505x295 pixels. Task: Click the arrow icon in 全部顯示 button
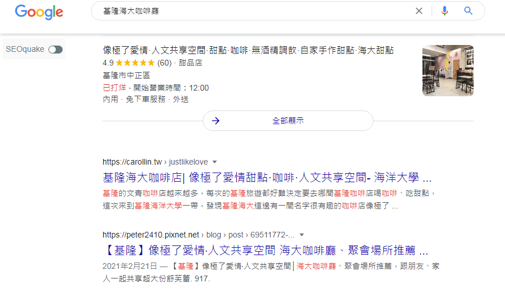[x=215, y=121]
